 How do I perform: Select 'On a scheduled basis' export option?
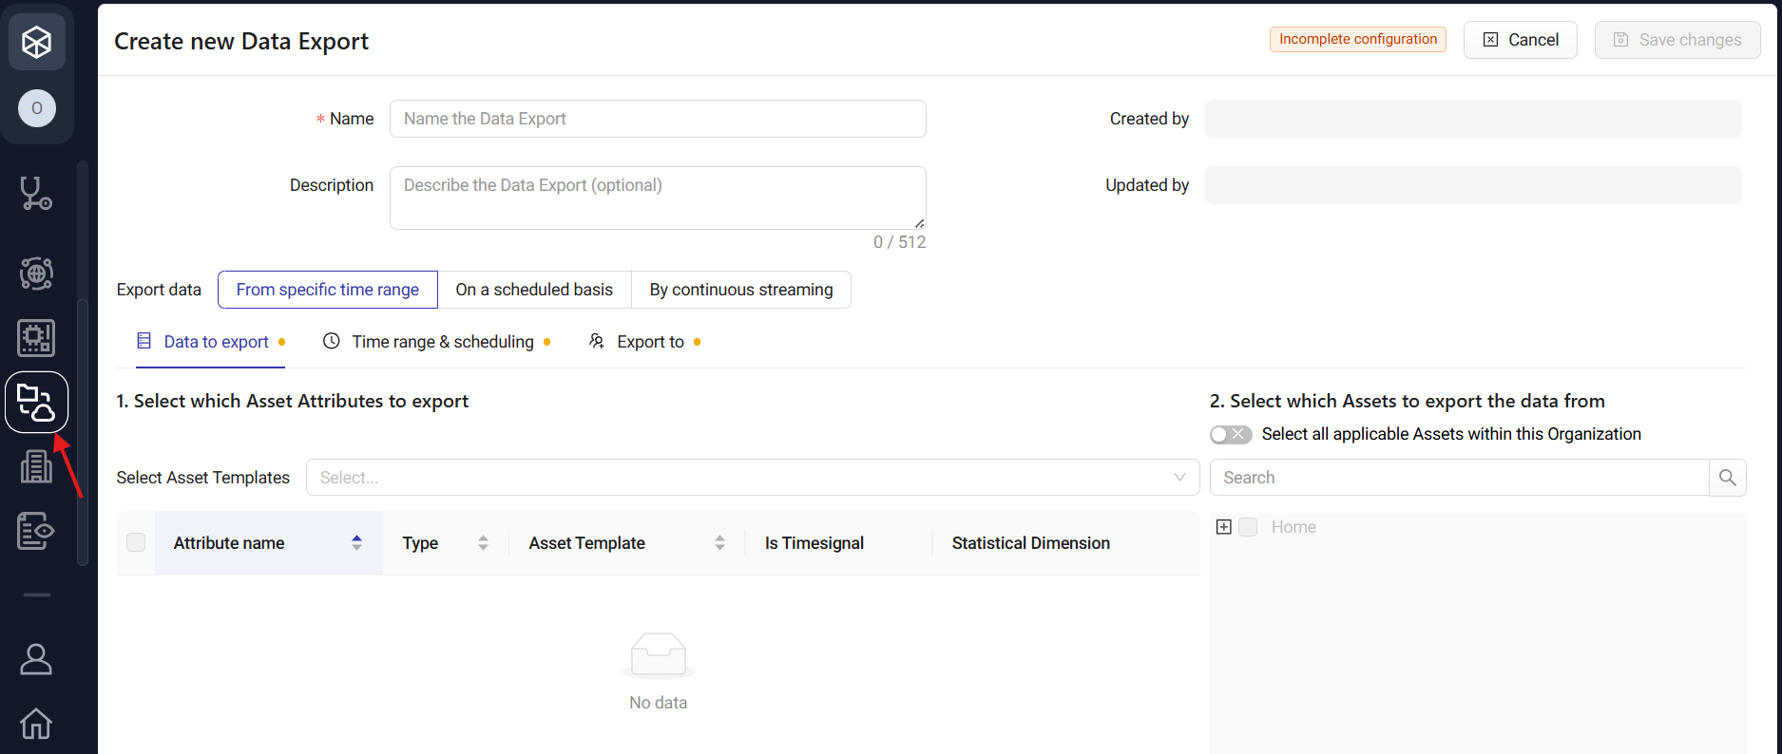(x=534, y=290)
